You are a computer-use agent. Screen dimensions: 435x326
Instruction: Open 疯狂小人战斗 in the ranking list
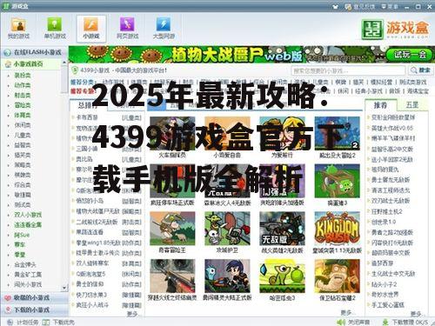[x=92, y=305]
